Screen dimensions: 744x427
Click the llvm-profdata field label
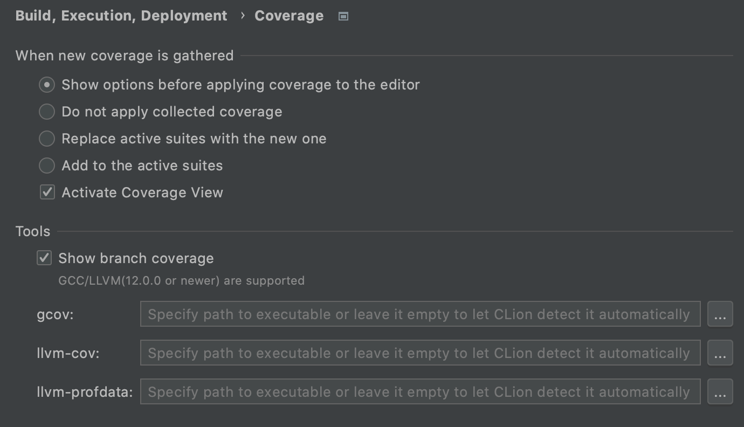click(x=85, y=392)
